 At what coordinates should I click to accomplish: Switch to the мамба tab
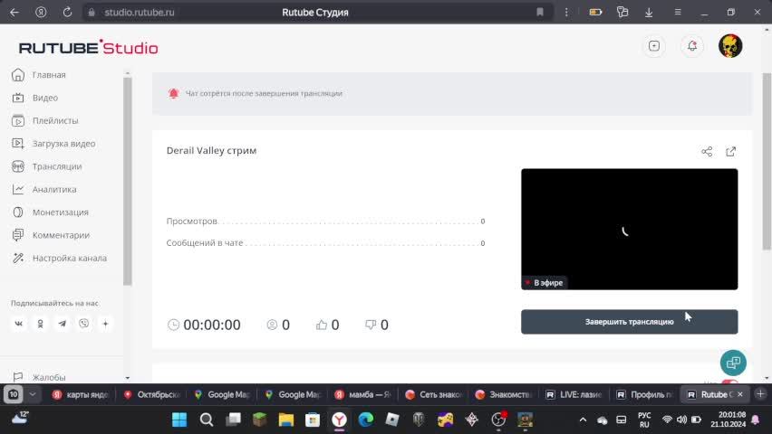coord(362,395)
